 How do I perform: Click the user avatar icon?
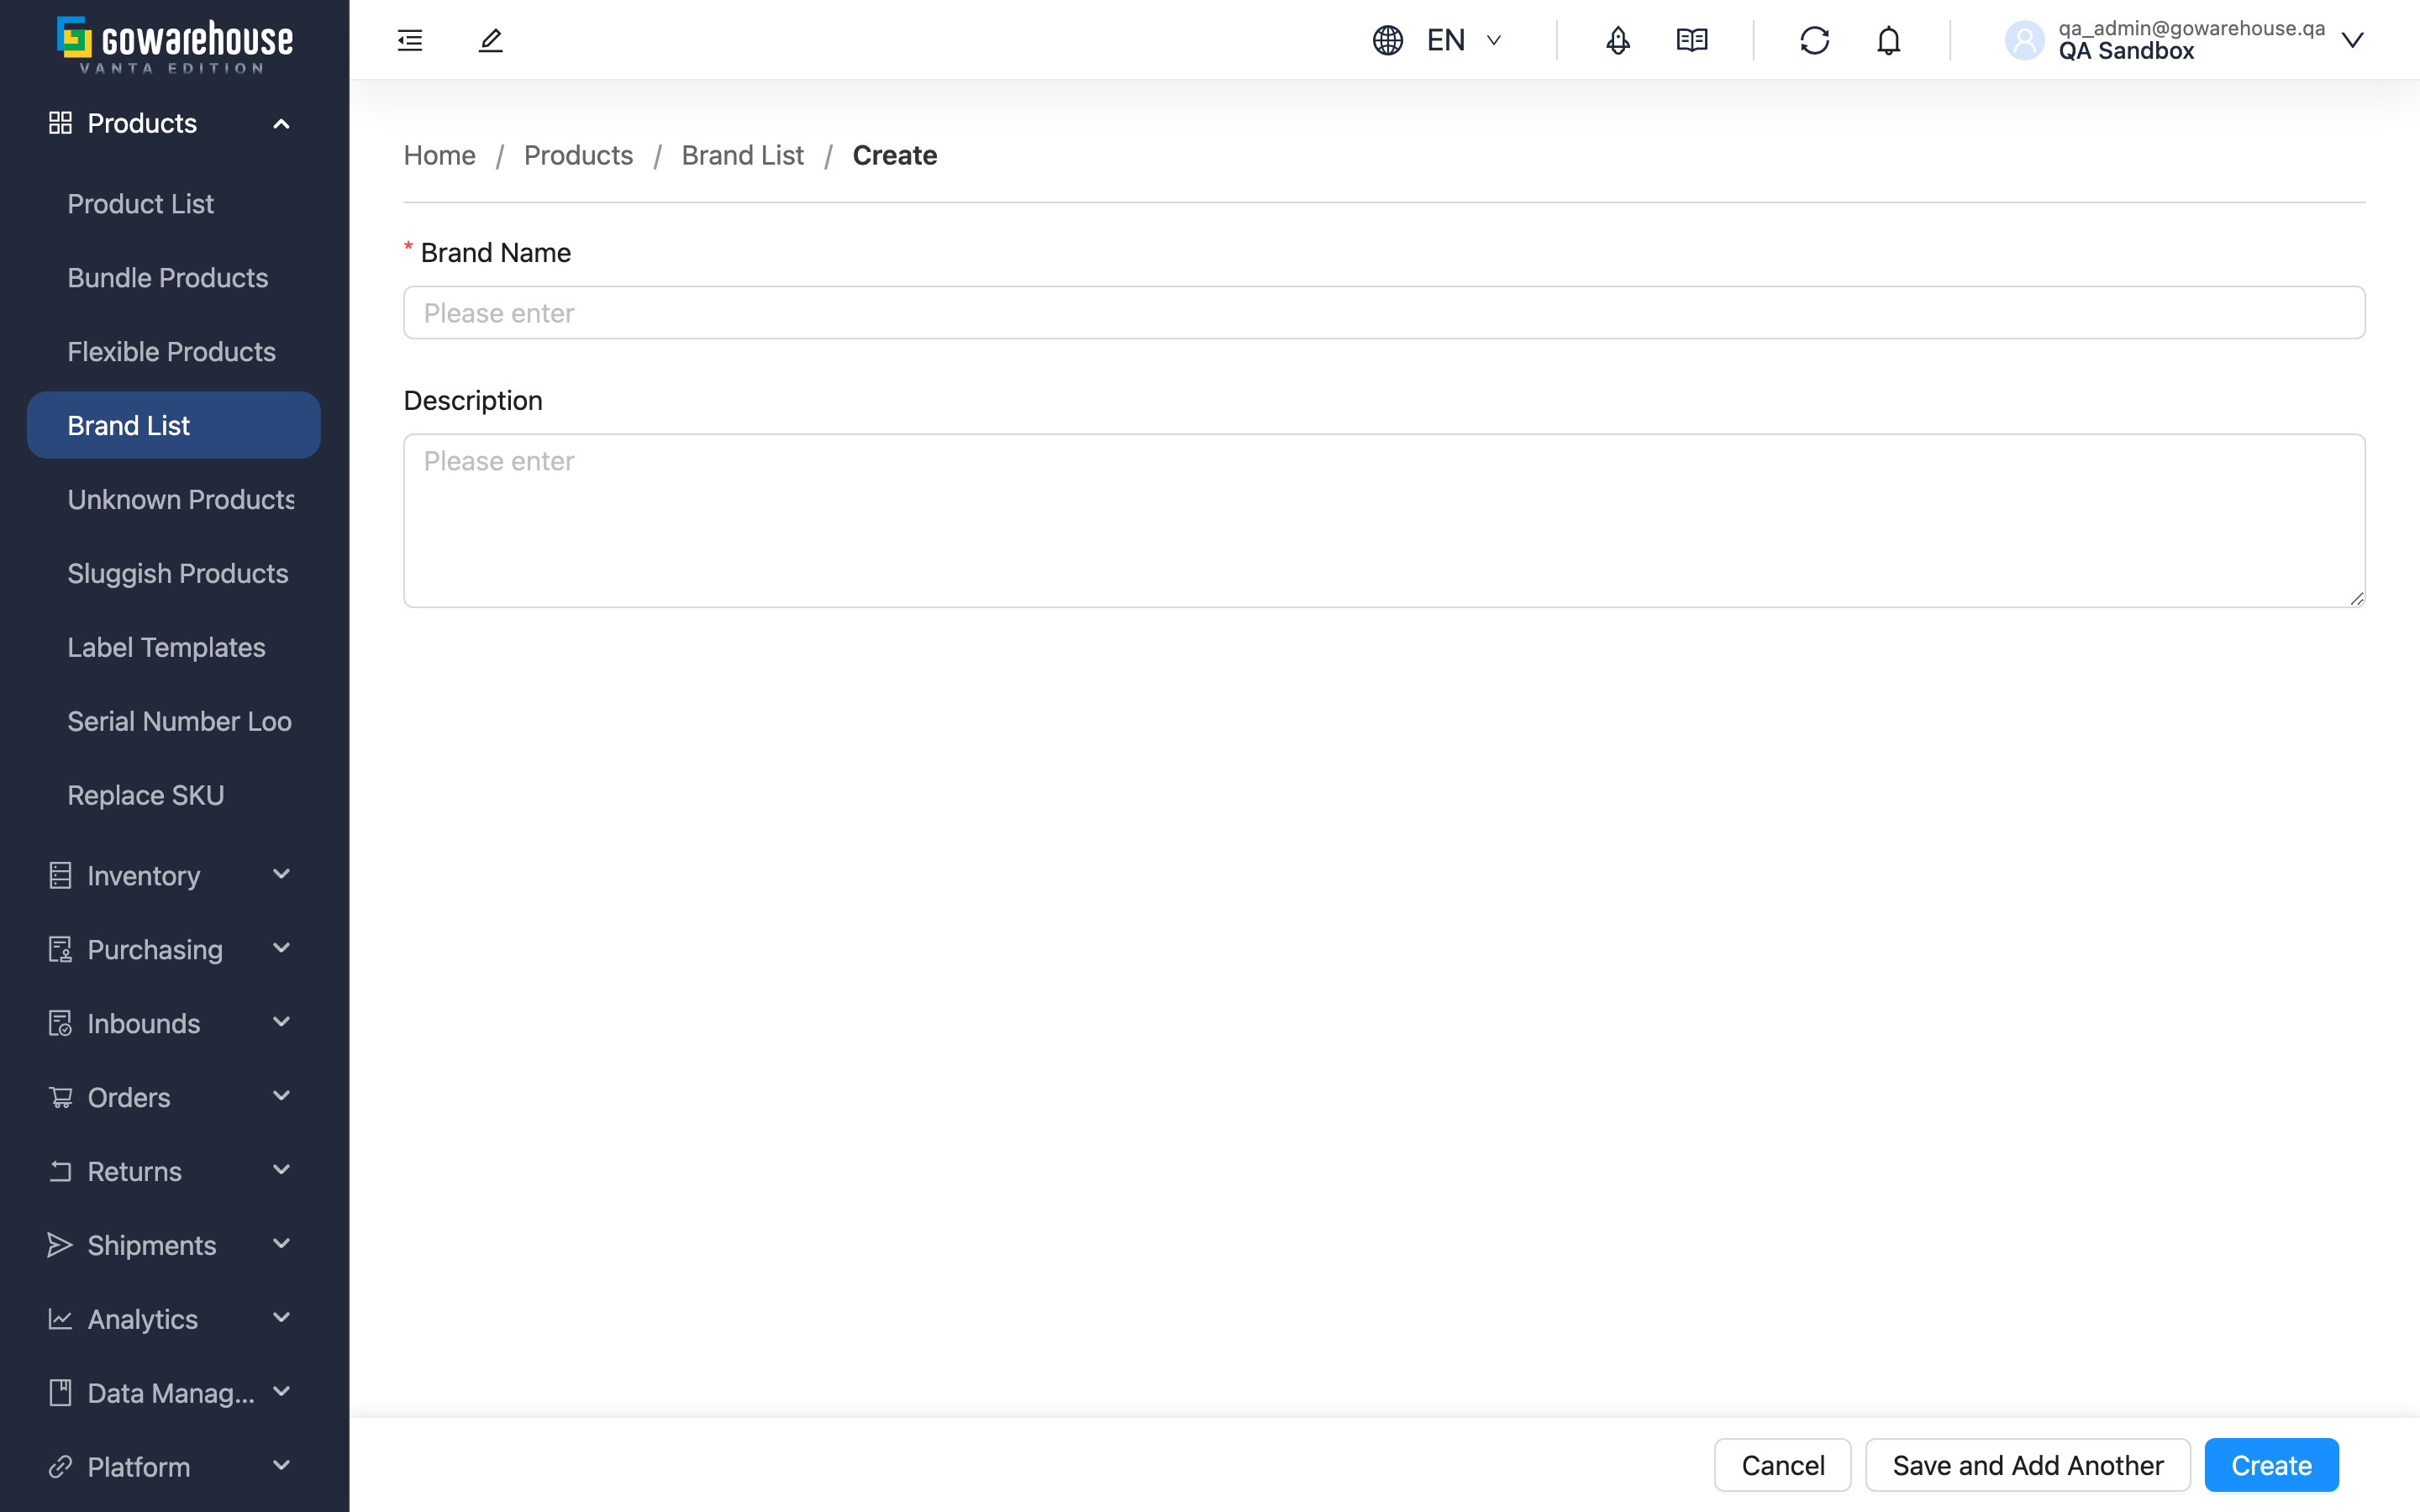click(2025, 40)
